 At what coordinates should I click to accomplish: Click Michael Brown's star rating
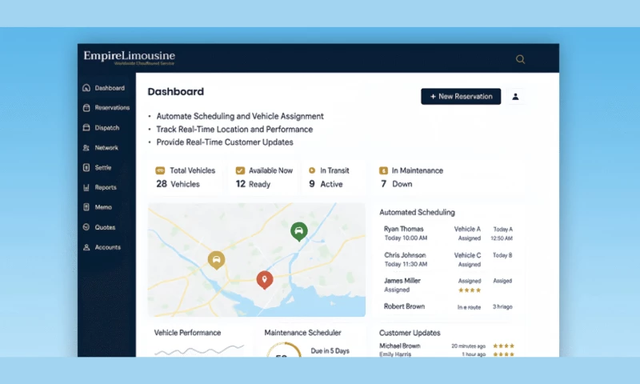pos(503,346)
